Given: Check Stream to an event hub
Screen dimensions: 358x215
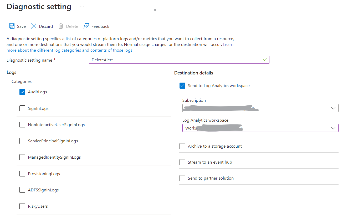Looking at the screenshot, I should point(182,162).
